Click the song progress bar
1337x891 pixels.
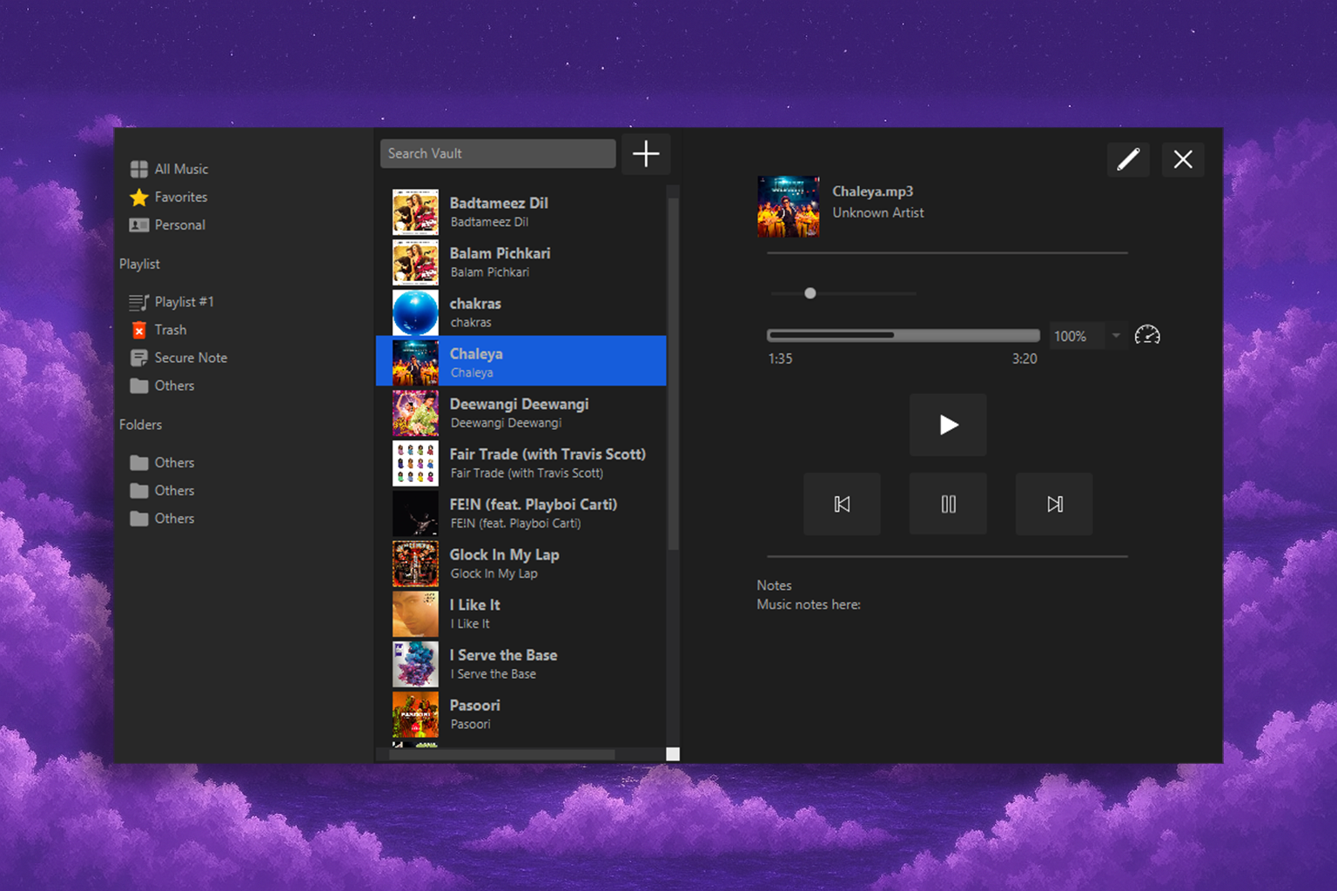click(x=903, y=335)
